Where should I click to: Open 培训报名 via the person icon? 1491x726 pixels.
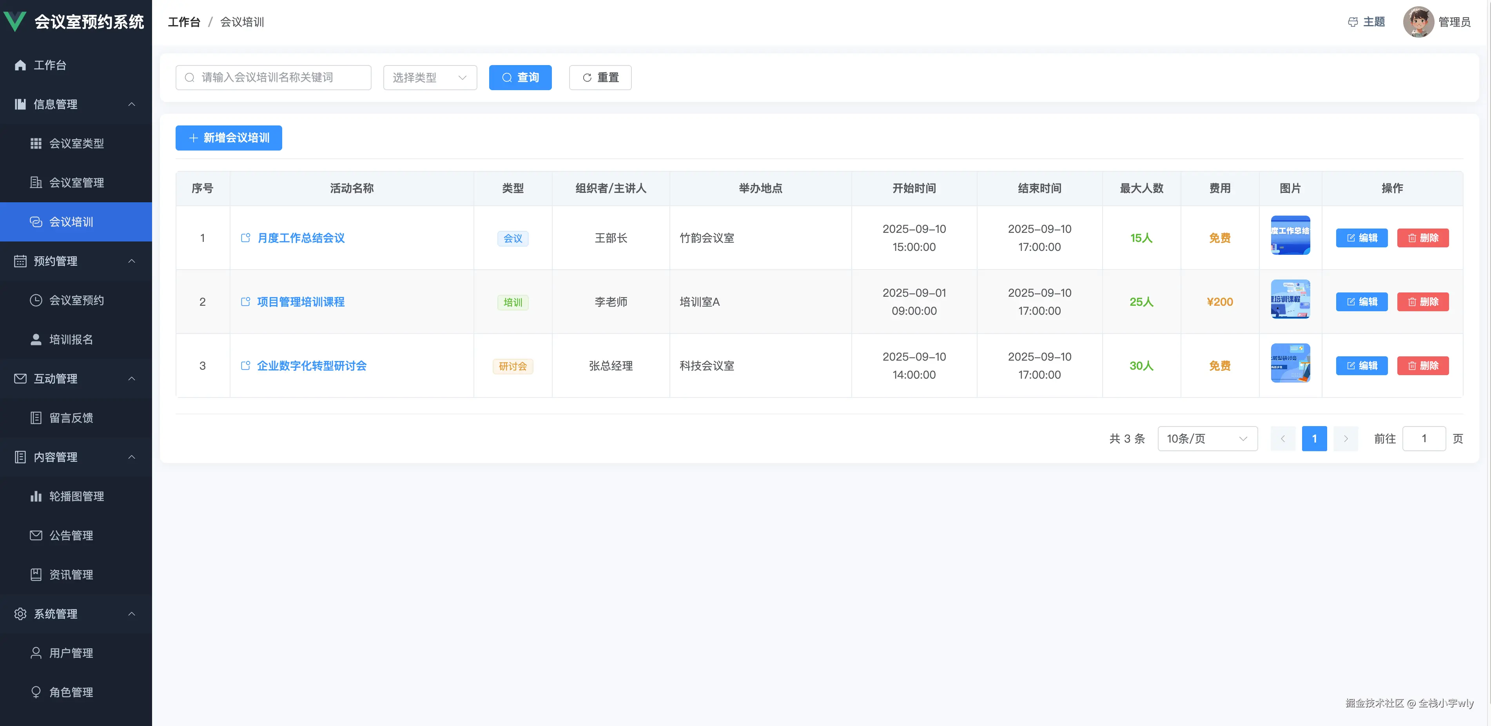[36, 340]
